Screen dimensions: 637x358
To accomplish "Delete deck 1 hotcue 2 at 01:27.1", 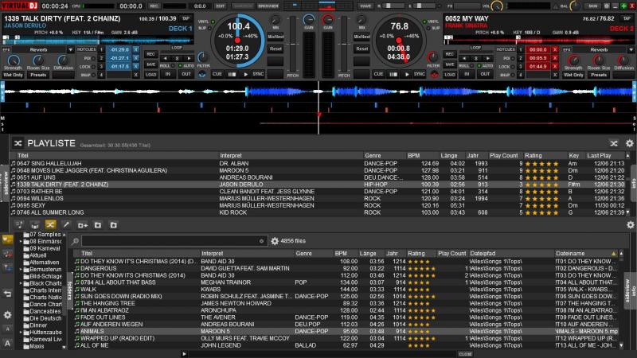I will [x=136, y=58].
